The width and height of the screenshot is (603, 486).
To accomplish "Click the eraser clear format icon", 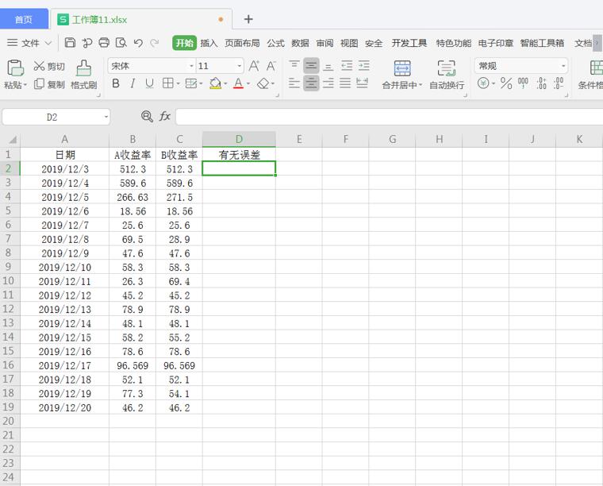I will (x=263, y=83).
